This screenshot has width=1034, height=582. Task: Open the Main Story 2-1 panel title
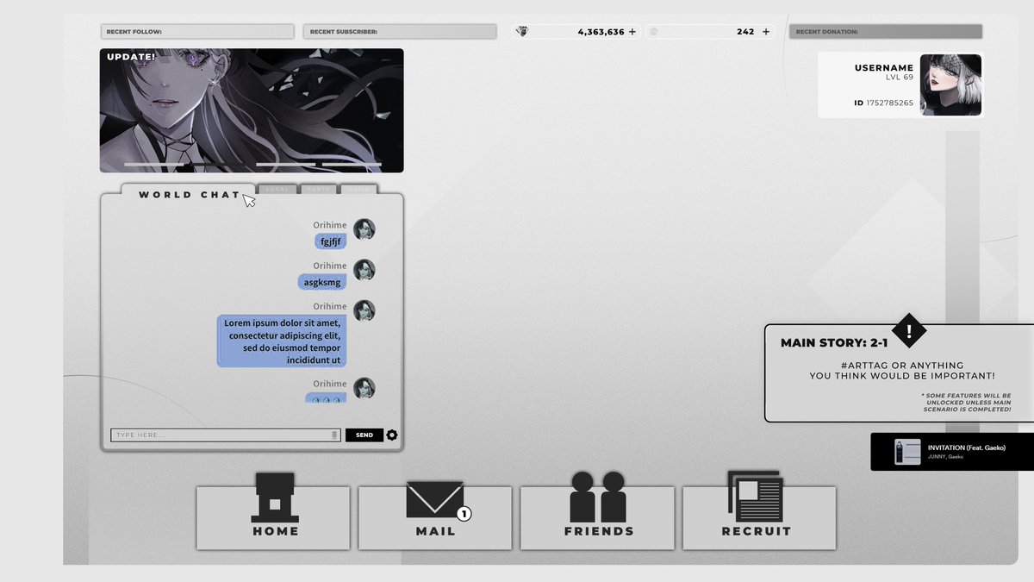(834, 343)
